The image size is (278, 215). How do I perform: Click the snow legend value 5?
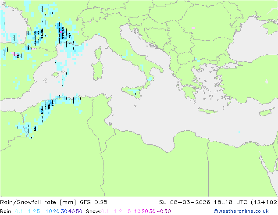point(129,211)
